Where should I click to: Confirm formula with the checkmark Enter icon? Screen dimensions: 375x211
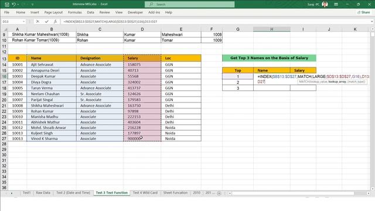coord(46,22)
